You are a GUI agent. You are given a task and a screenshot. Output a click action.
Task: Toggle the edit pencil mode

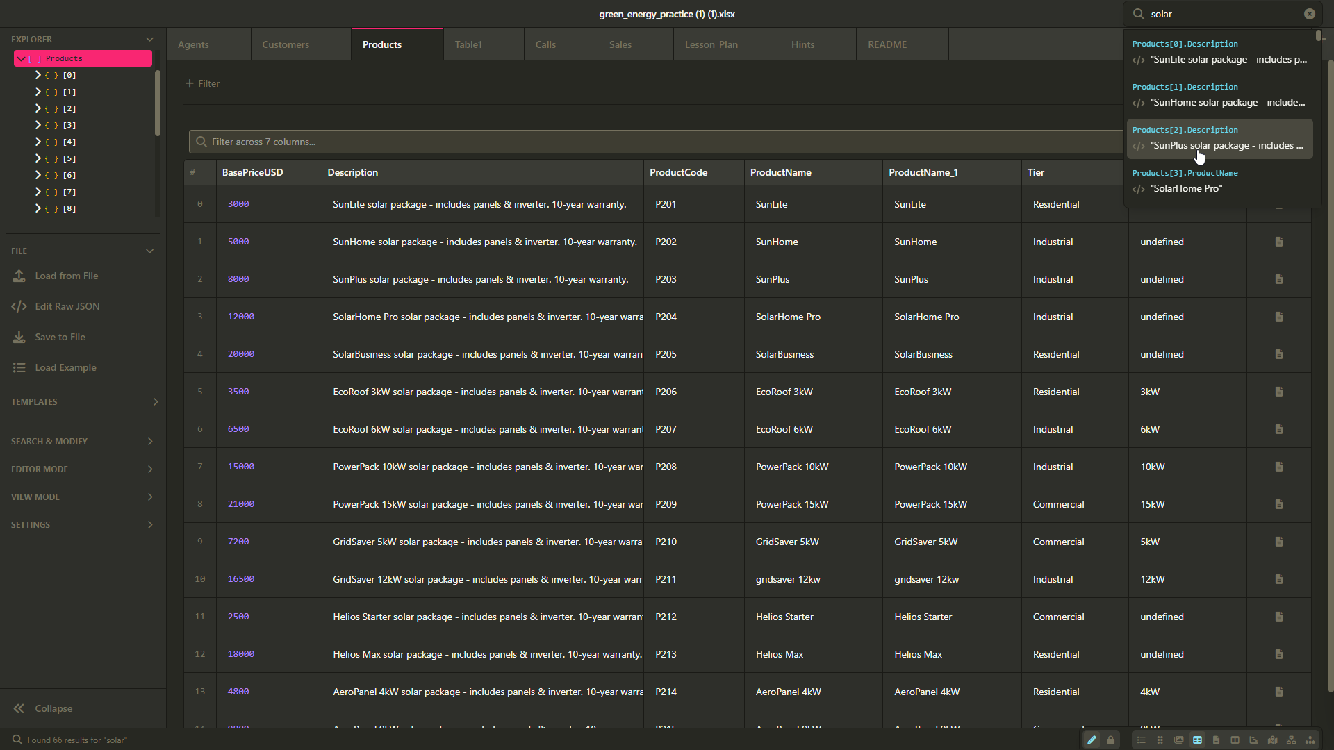[1092, 740]
